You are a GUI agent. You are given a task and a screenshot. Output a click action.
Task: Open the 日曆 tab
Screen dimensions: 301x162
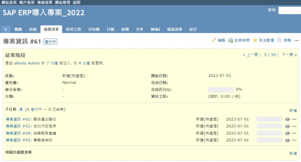[x=111, y=29]
